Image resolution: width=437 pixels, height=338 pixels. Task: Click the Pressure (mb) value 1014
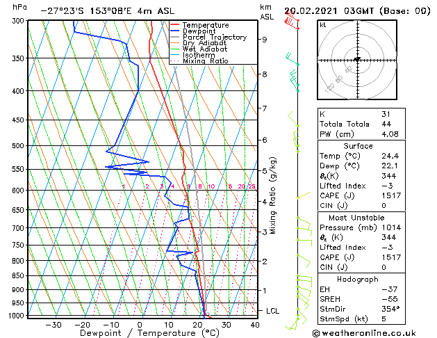tap(391, 227)
